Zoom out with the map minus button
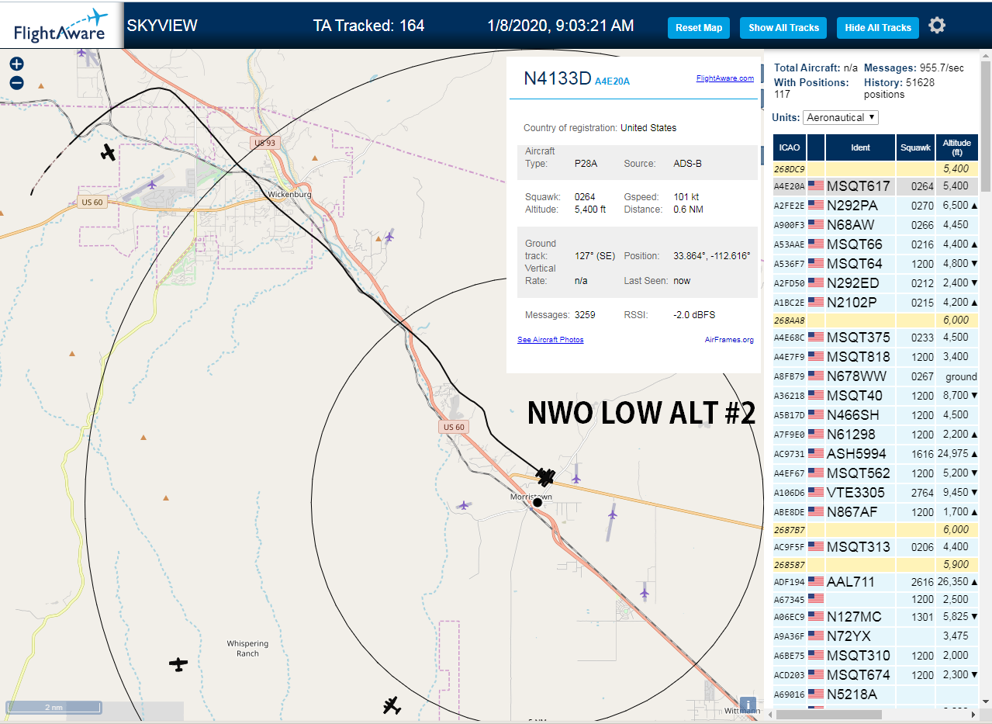The width and height of the screenshot is (992, 724). coord(16,83)
